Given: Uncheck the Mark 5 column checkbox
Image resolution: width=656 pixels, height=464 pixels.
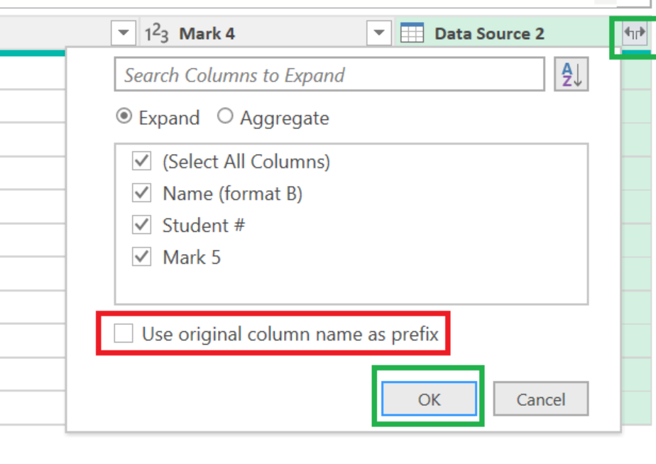Looking at the screenshot, I should (x=141, y=257).
